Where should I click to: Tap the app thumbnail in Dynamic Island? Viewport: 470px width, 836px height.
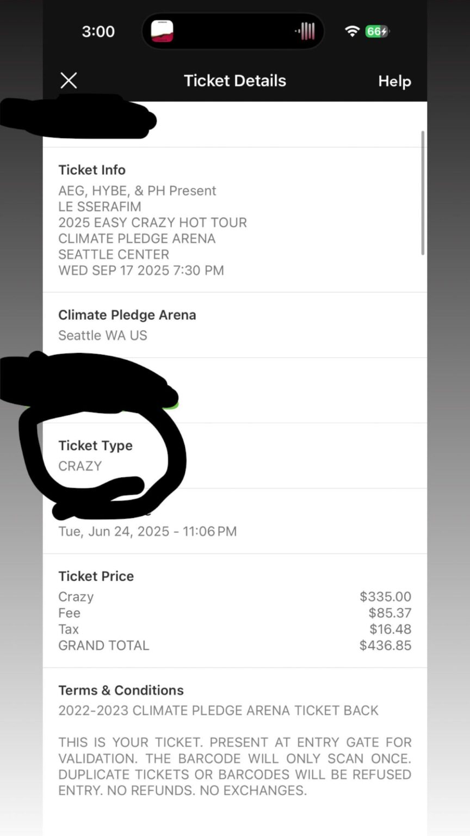[162, 31]
